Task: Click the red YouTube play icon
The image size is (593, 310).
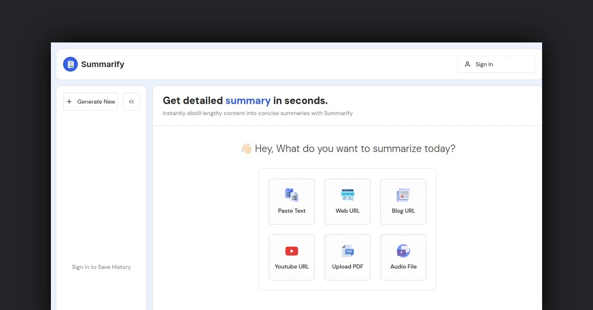Action: point(292,251)
